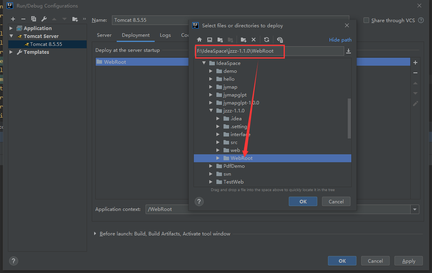Open edit defaults wrench icon

44,19
